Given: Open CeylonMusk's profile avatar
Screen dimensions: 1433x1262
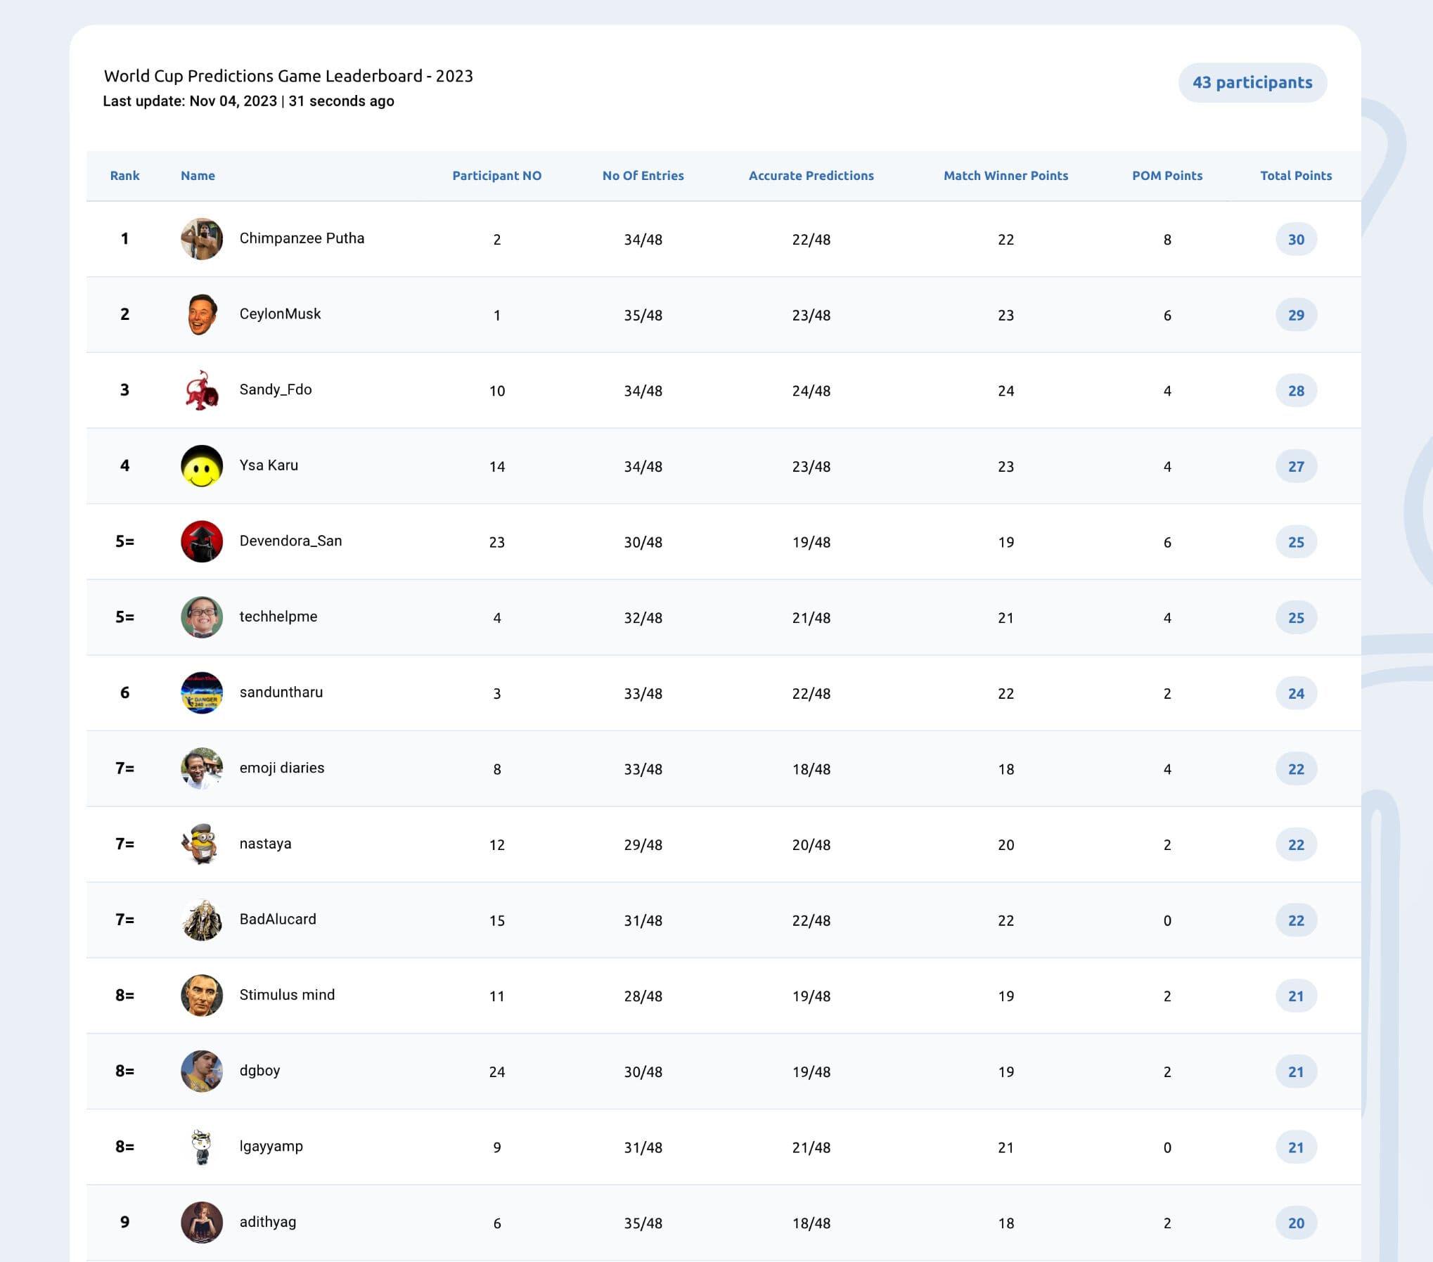Looking at the screenshot, I should pyautogui.click(x=202, y=314).
